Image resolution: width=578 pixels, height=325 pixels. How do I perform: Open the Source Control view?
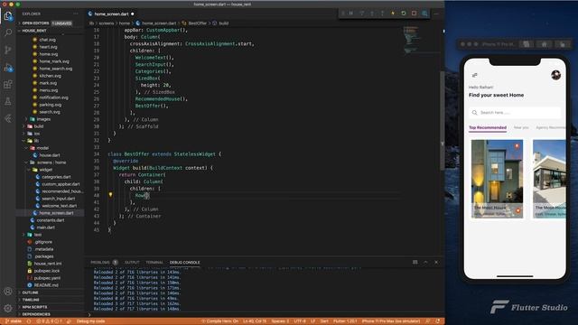click(8, 50)
